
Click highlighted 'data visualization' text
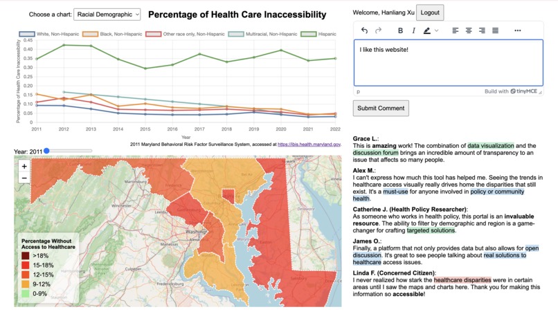pyautogui.click(x=491, y=146)
